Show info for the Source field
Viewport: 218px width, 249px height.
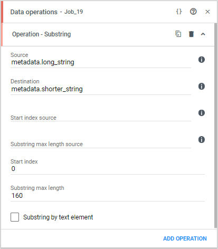(x=202, y=60)
